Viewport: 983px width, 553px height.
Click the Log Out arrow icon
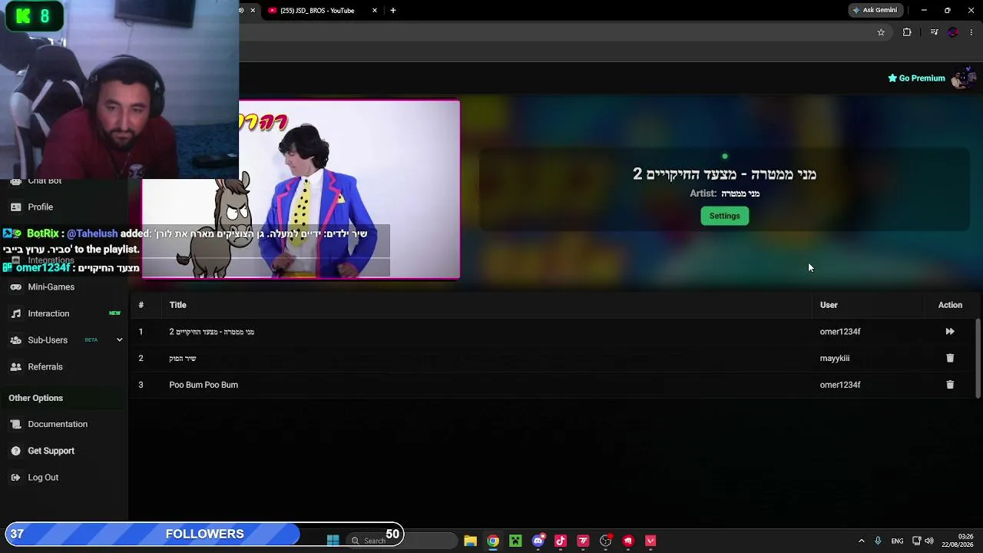pyautogui.click(x=15, y=478)
